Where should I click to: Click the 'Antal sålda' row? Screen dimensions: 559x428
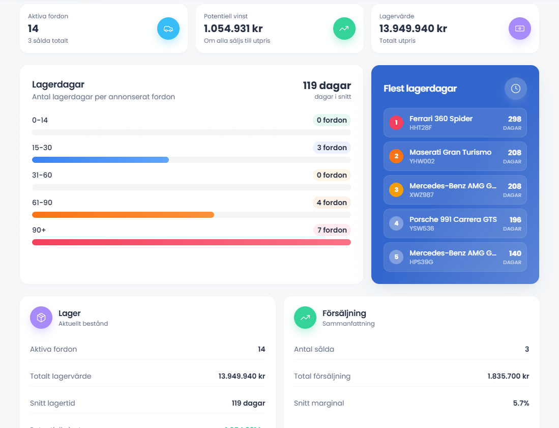[411, 349]
